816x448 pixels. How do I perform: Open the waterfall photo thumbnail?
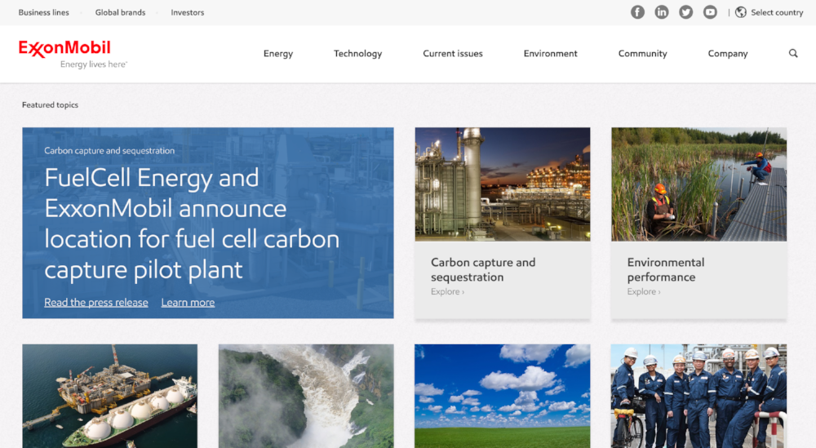(x=306, y=396)
